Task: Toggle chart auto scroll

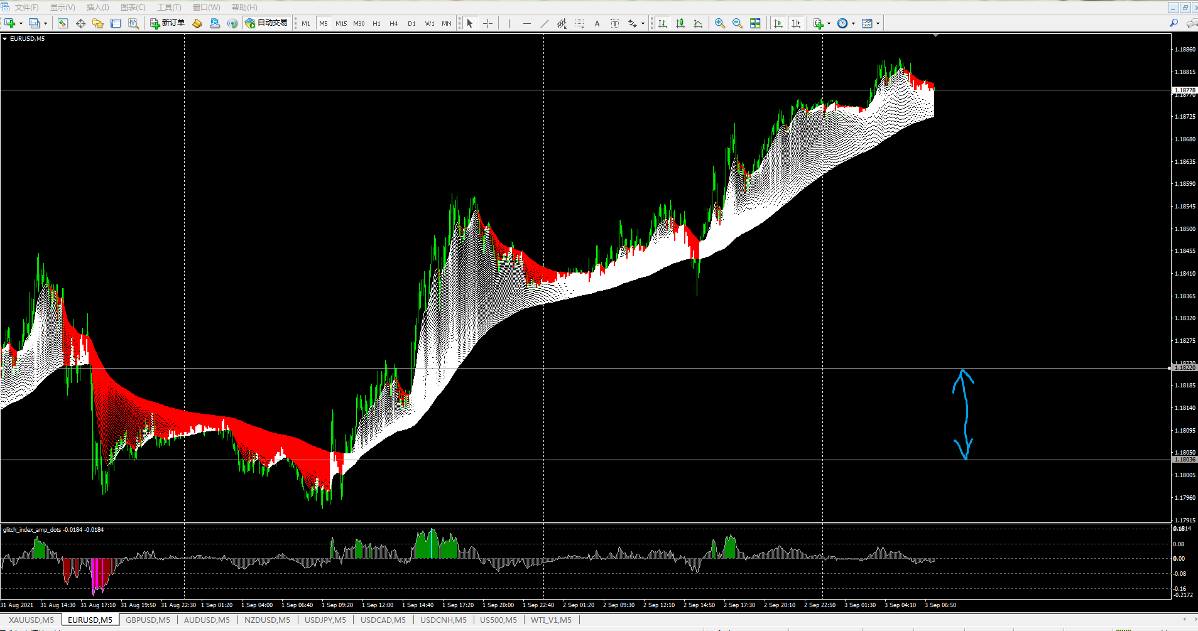Action: tap(778, 23)
